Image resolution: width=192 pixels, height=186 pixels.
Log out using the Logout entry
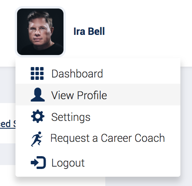98,163
